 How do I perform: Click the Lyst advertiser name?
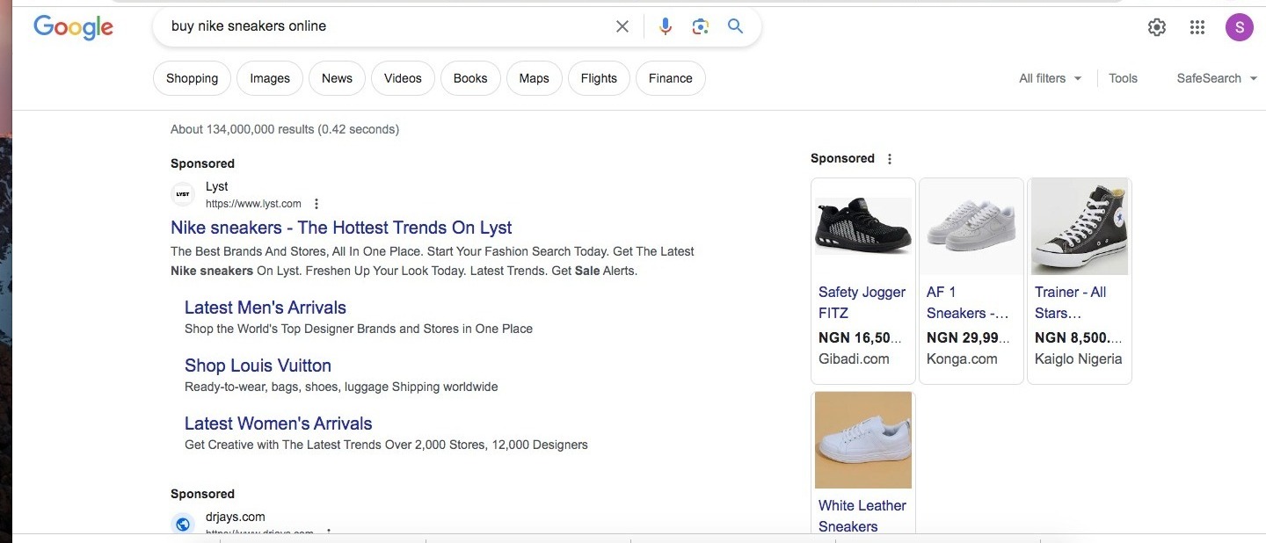click(216, 186)
